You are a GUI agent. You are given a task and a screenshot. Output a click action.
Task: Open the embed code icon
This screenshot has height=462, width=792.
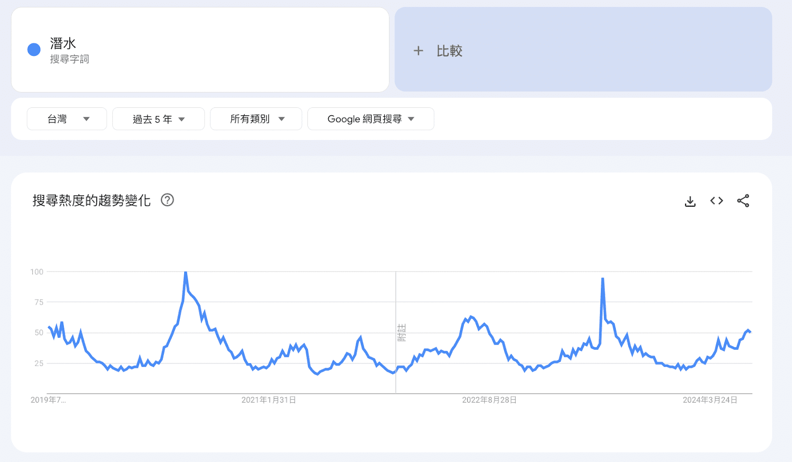pyautogui.click(x=716, y=201)
